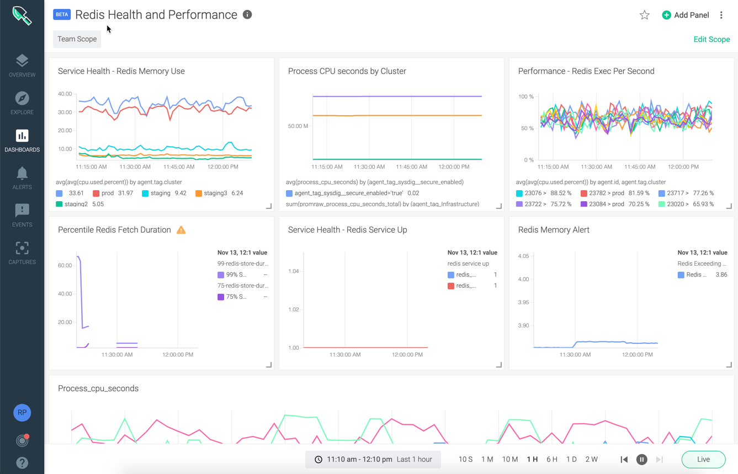This screenshot has width=738, height=474.
Task: Toggle the 23717 series legend swatch
Action: coord(662,193)
